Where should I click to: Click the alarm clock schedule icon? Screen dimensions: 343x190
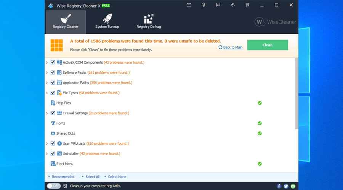tap(66, 186)
